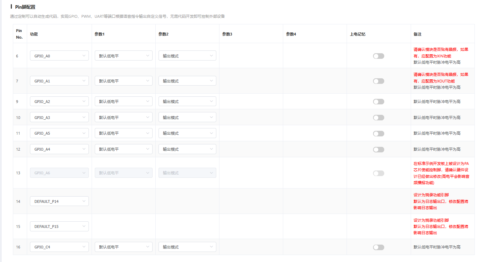Screen dimensions: 503x262
Task: Expand the DEFAULT_P14 function dropdown
Action: click(59, 201)
